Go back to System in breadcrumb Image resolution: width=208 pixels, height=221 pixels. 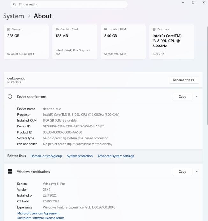click(x=13, y=16)
